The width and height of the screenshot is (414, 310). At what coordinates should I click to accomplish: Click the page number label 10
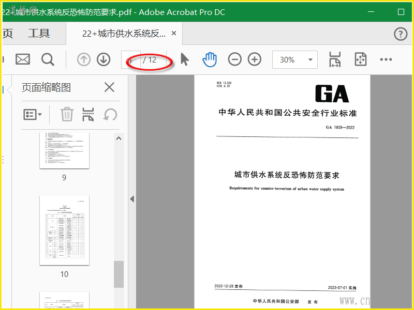[x=64, y=274]
